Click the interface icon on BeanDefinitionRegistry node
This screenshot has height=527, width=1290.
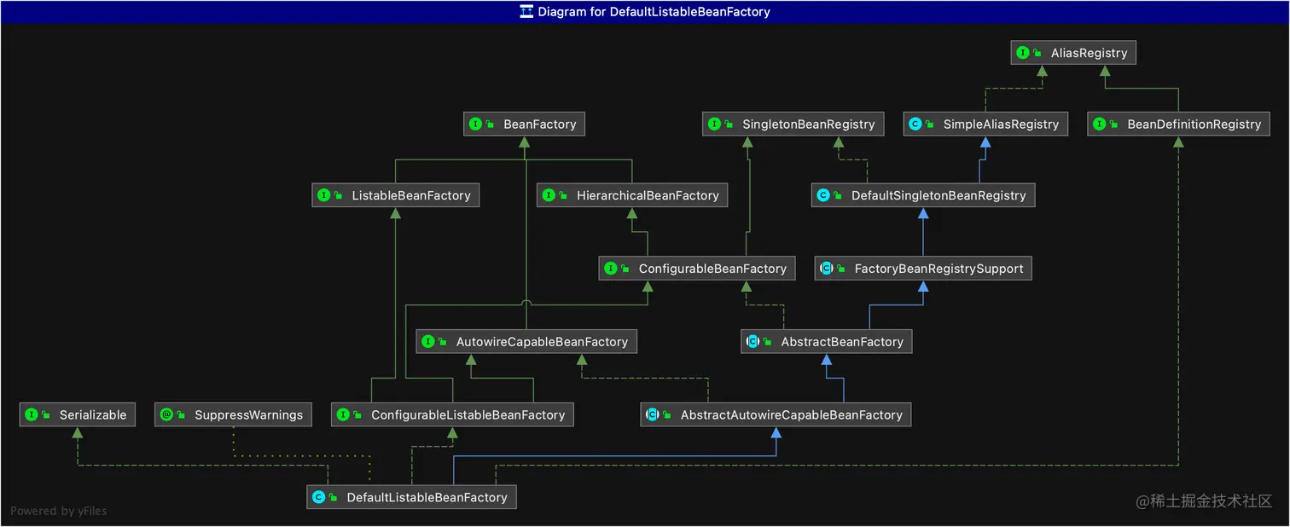pos(1100,125)
